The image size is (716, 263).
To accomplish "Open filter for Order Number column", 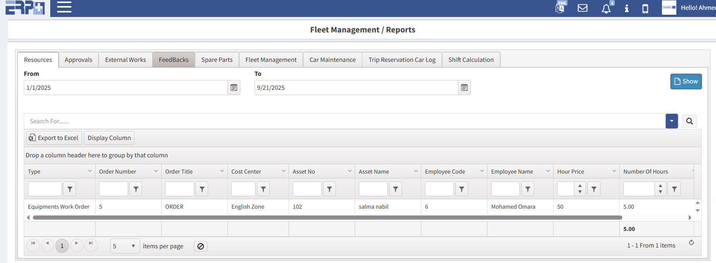I will tap(136, 189).
